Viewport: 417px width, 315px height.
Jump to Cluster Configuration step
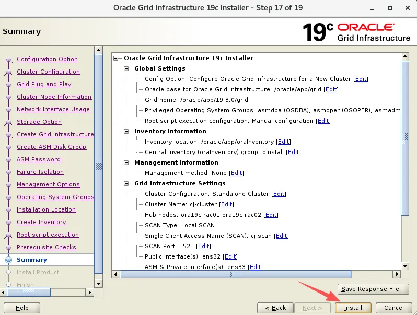click(x=49, y=72)
